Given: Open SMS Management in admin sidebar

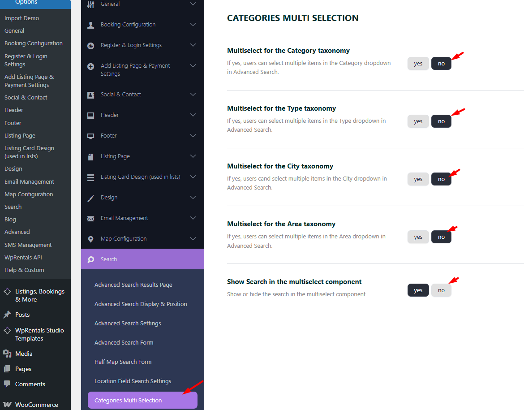Looking at the screenshot, I should click(x=28, y=245).
